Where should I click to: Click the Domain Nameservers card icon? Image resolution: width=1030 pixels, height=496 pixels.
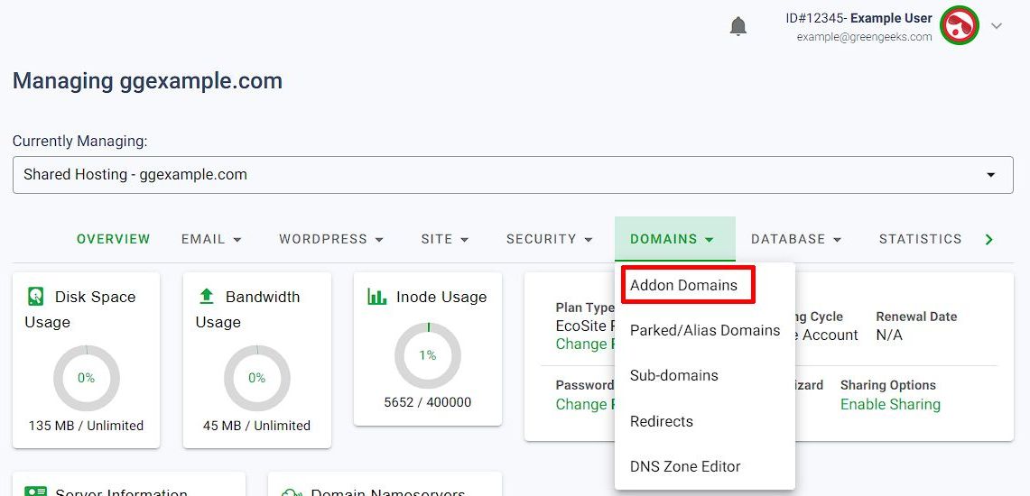[291, 491]
